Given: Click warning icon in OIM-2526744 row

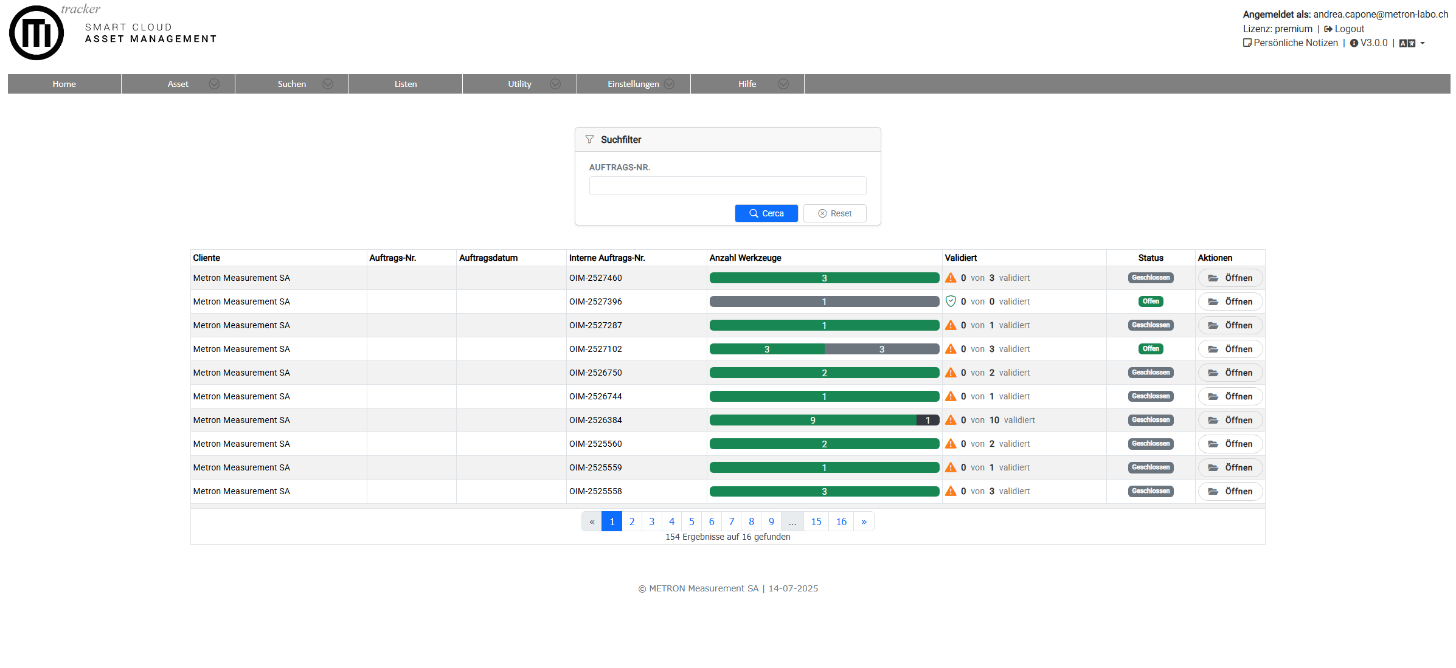Looking at the screenshot, I should [951, 396].
